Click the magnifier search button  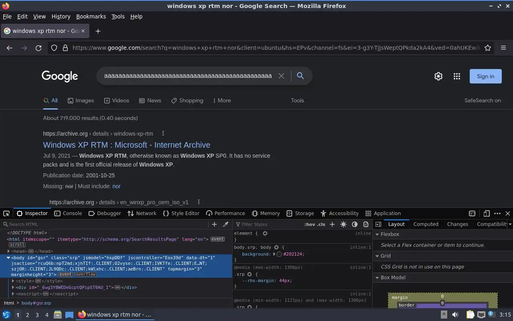click(300, 76)
